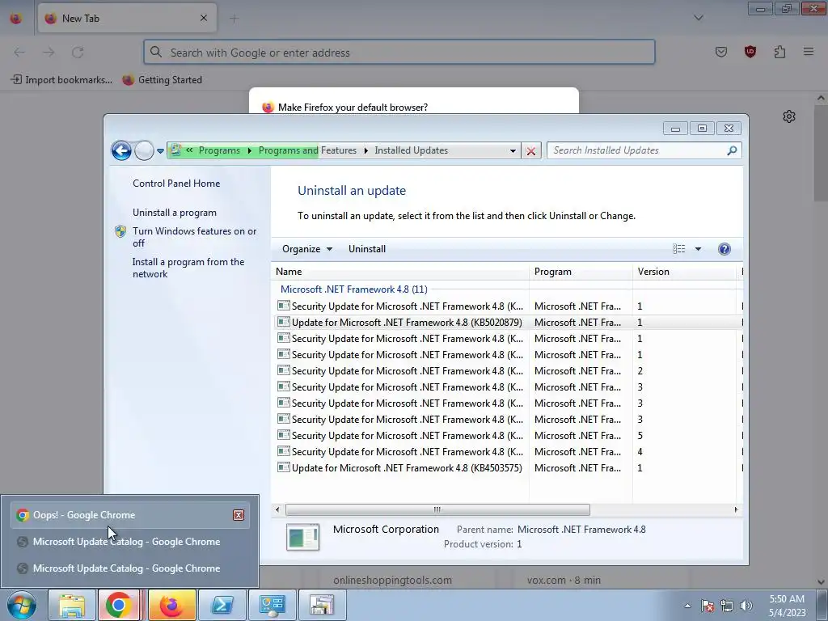828x621 pixels.
Task: Open Turn Windows features on or off
Action: (x=194, y=237)
